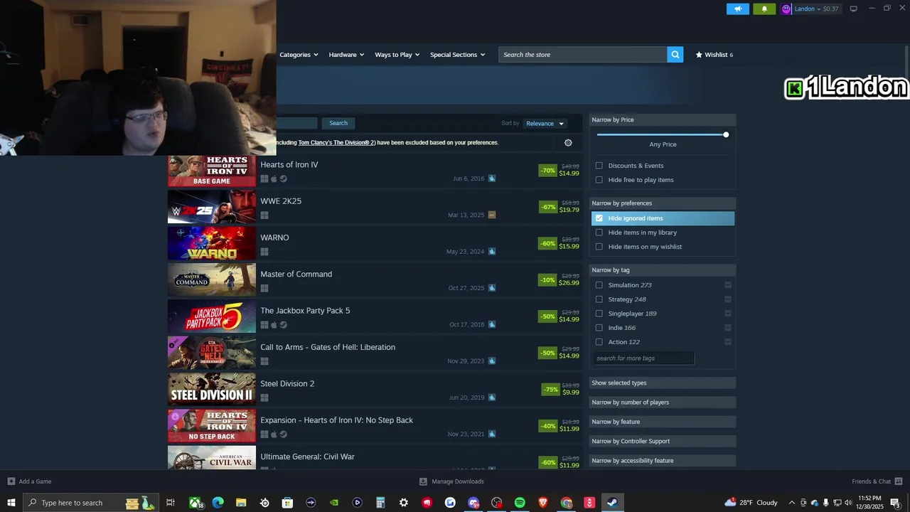Viewport: 910px width, 512px height.
Task: Open the Windows Start menu
Action: (11, 503)
